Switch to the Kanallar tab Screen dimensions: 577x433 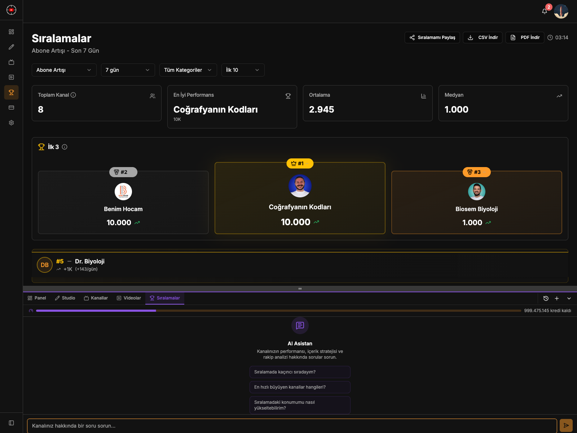(x=96, y=298)
